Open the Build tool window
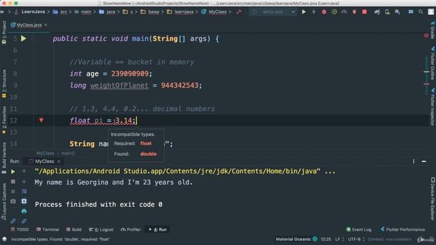This screenshot has height=245, width=436. [x=74, y=229]
